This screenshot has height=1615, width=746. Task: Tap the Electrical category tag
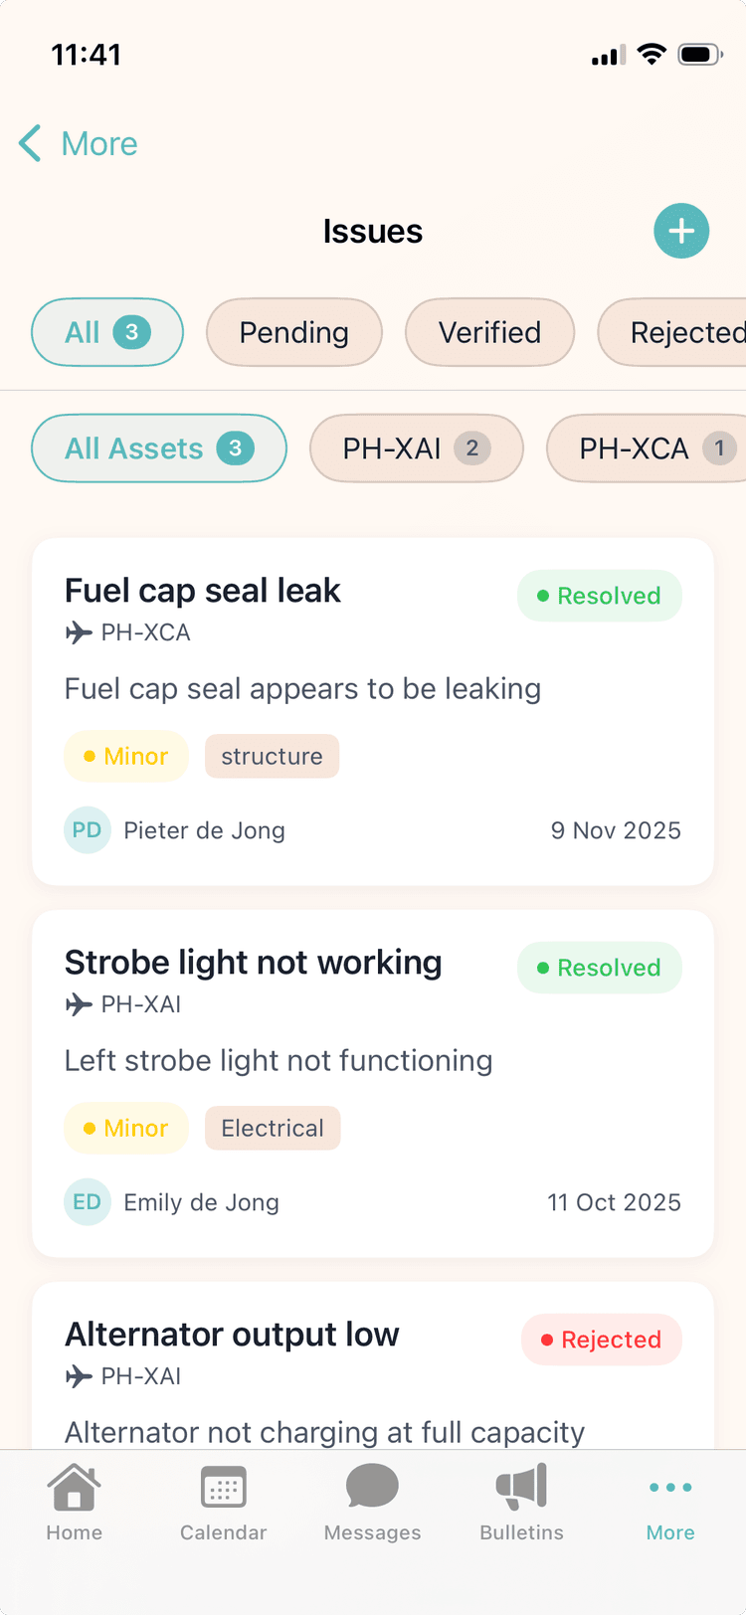click(x=273, y=1129)
